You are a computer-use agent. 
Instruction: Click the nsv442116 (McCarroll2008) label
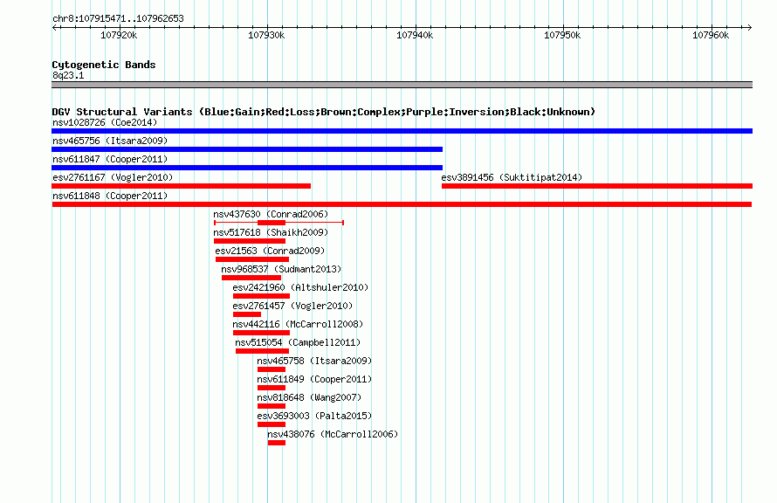(x=298, y=324)
